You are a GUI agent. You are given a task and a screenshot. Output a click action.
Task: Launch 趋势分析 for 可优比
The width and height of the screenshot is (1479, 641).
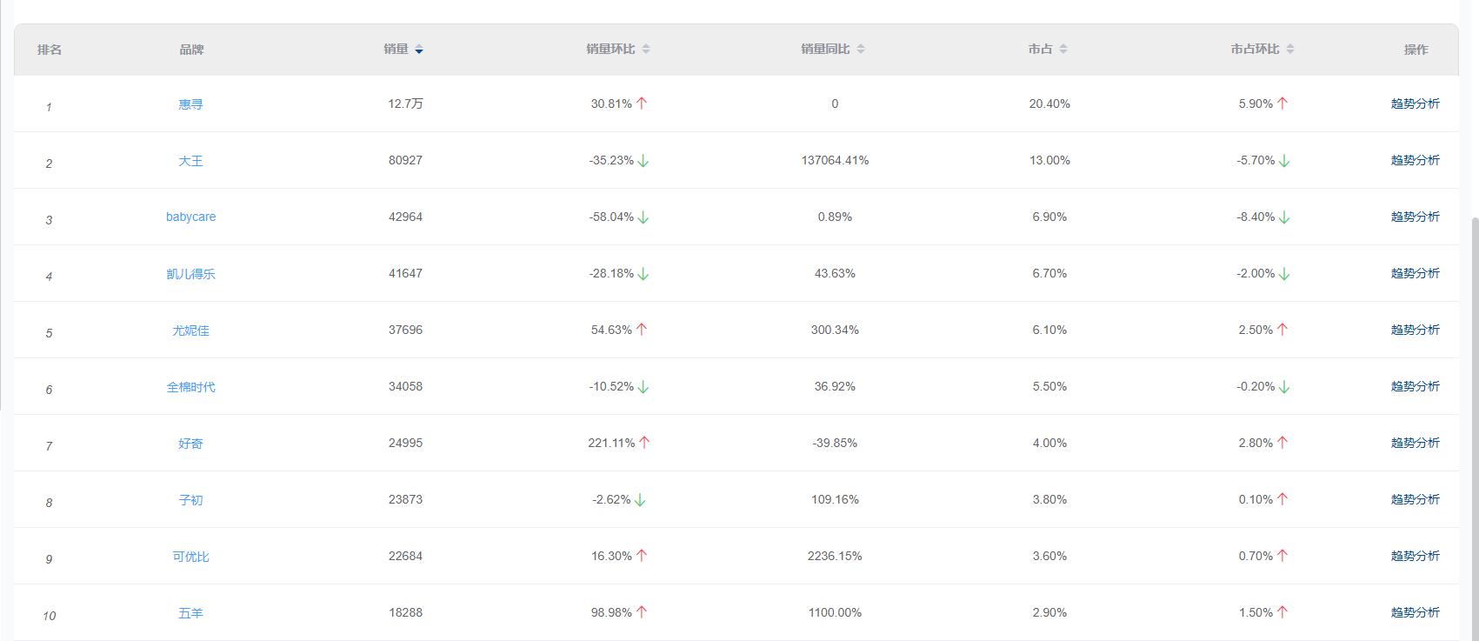1415,556
